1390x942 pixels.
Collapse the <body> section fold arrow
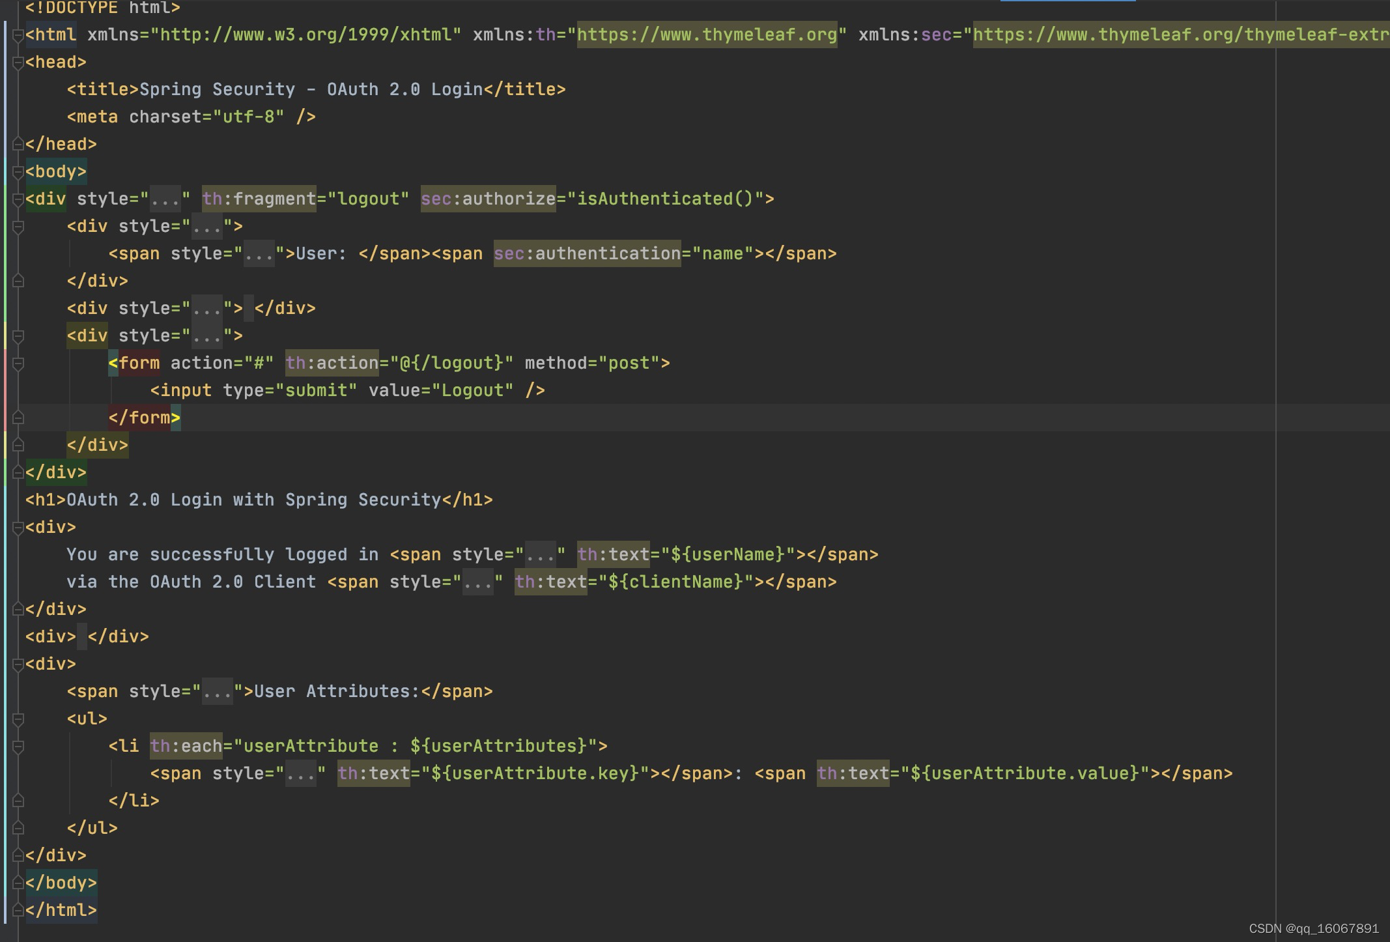pyautogui.click(x=18, y=171)
